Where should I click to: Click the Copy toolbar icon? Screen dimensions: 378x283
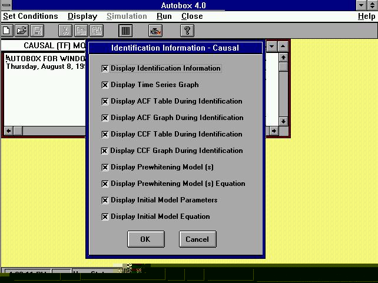click(x=81, y=31)
